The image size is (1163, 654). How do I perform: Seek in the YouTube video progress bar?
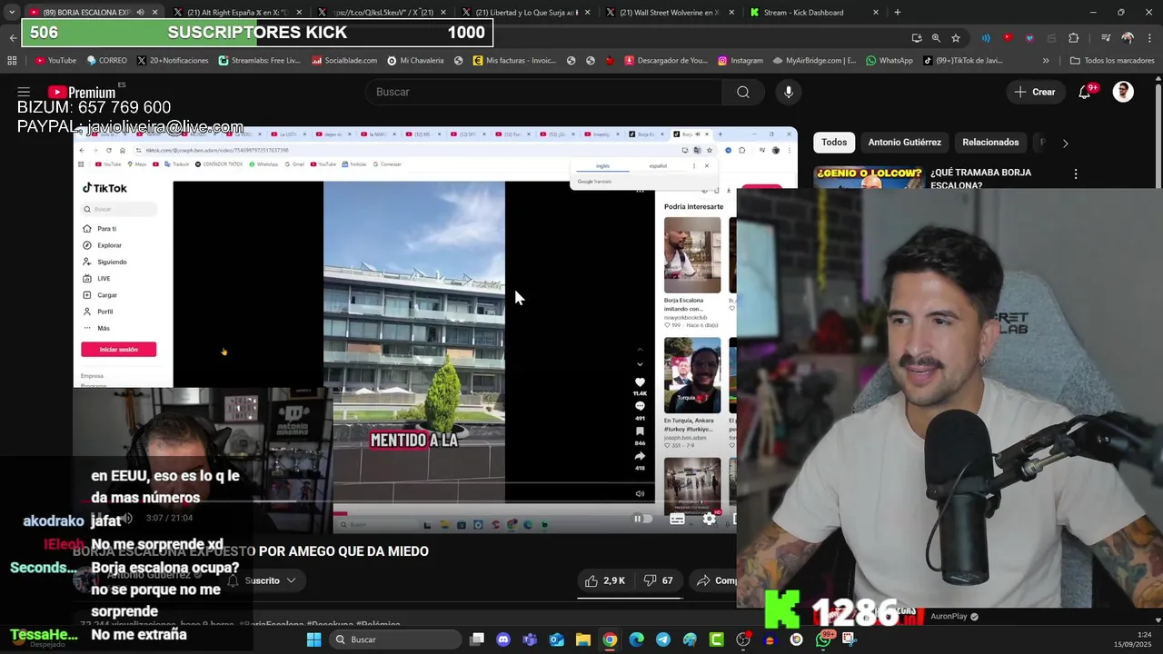coord(404,503)
